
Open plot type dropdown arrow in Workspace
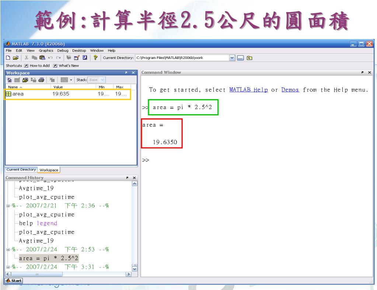tap(71, 80)
